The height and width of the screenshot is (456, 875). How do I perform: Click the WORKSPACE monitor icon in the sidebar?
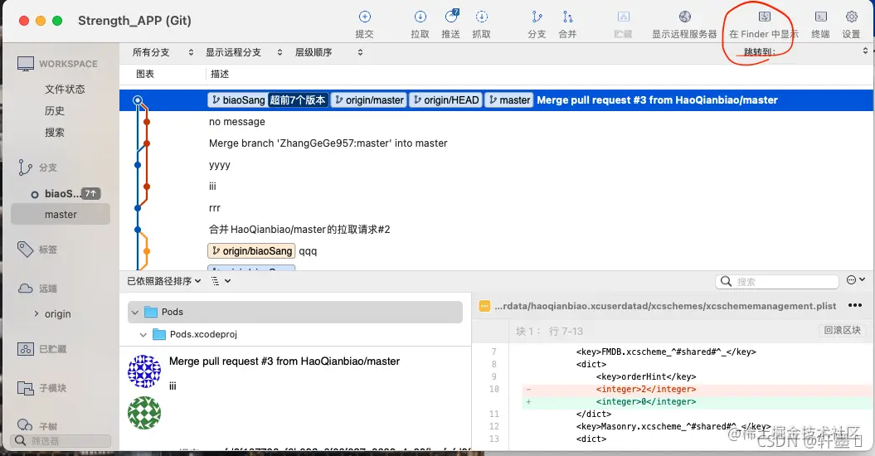click(x=25, y=64)
